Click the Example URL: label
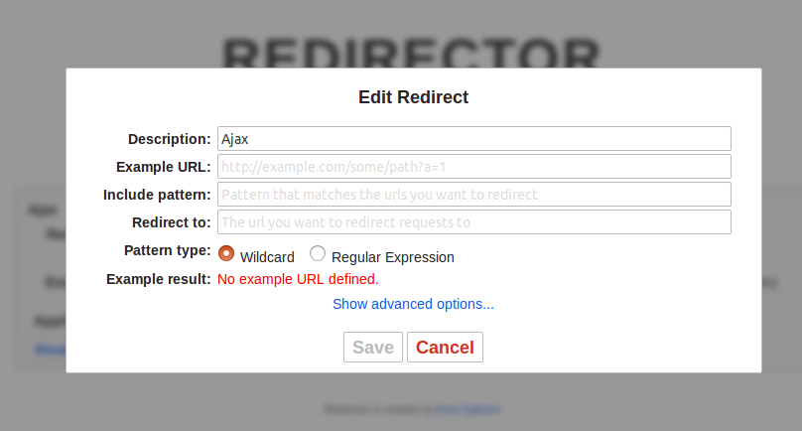Viewport: 802px width, 431px height. click(x=163, y=167)
